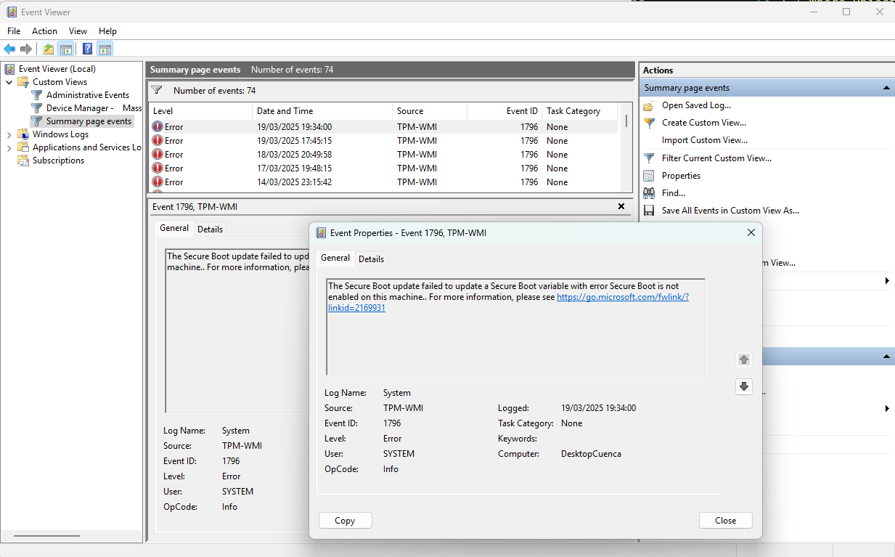Click the Up One Level folder icon
The width and height of the screenshot is (895, 557).
48,49
